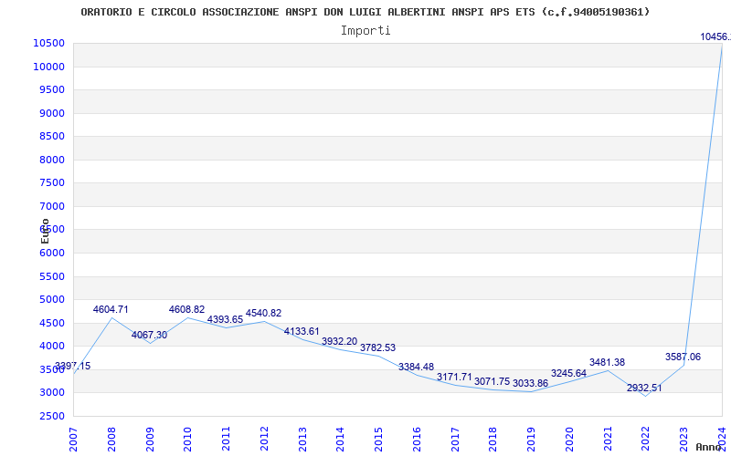The width and height of the screenshot is (731, 456).
Task: Click x-axis year 2020
Action: pos(569,439)
